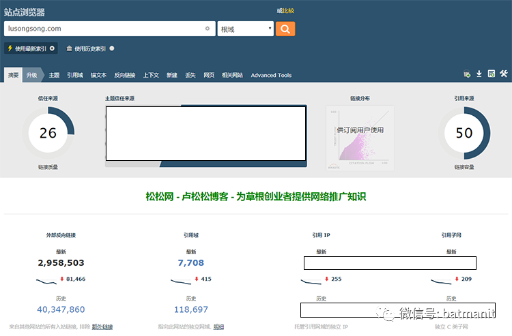
Task: Click the orange search button
Action: 285,29
